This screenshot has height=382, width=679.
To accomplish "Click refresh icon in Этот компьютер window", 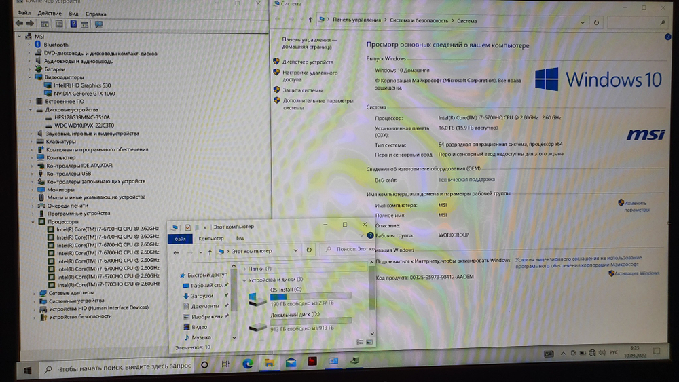I will click(309, 250).
